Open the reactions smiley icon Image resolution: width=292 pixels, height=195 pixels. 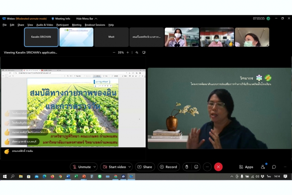pyautogui.click(x=196, y=167)
